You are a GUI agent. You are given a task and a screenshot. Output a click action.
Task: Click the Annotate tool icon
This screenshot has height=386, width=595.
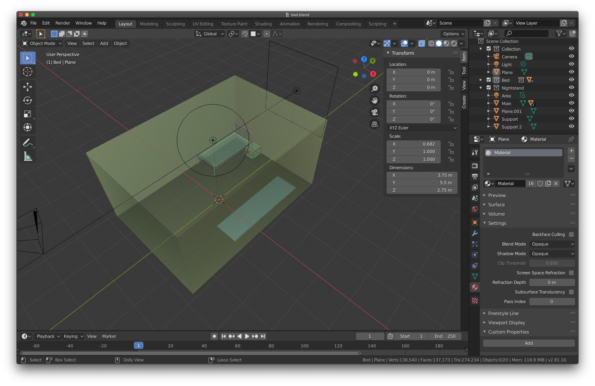[x=27, y=142]
